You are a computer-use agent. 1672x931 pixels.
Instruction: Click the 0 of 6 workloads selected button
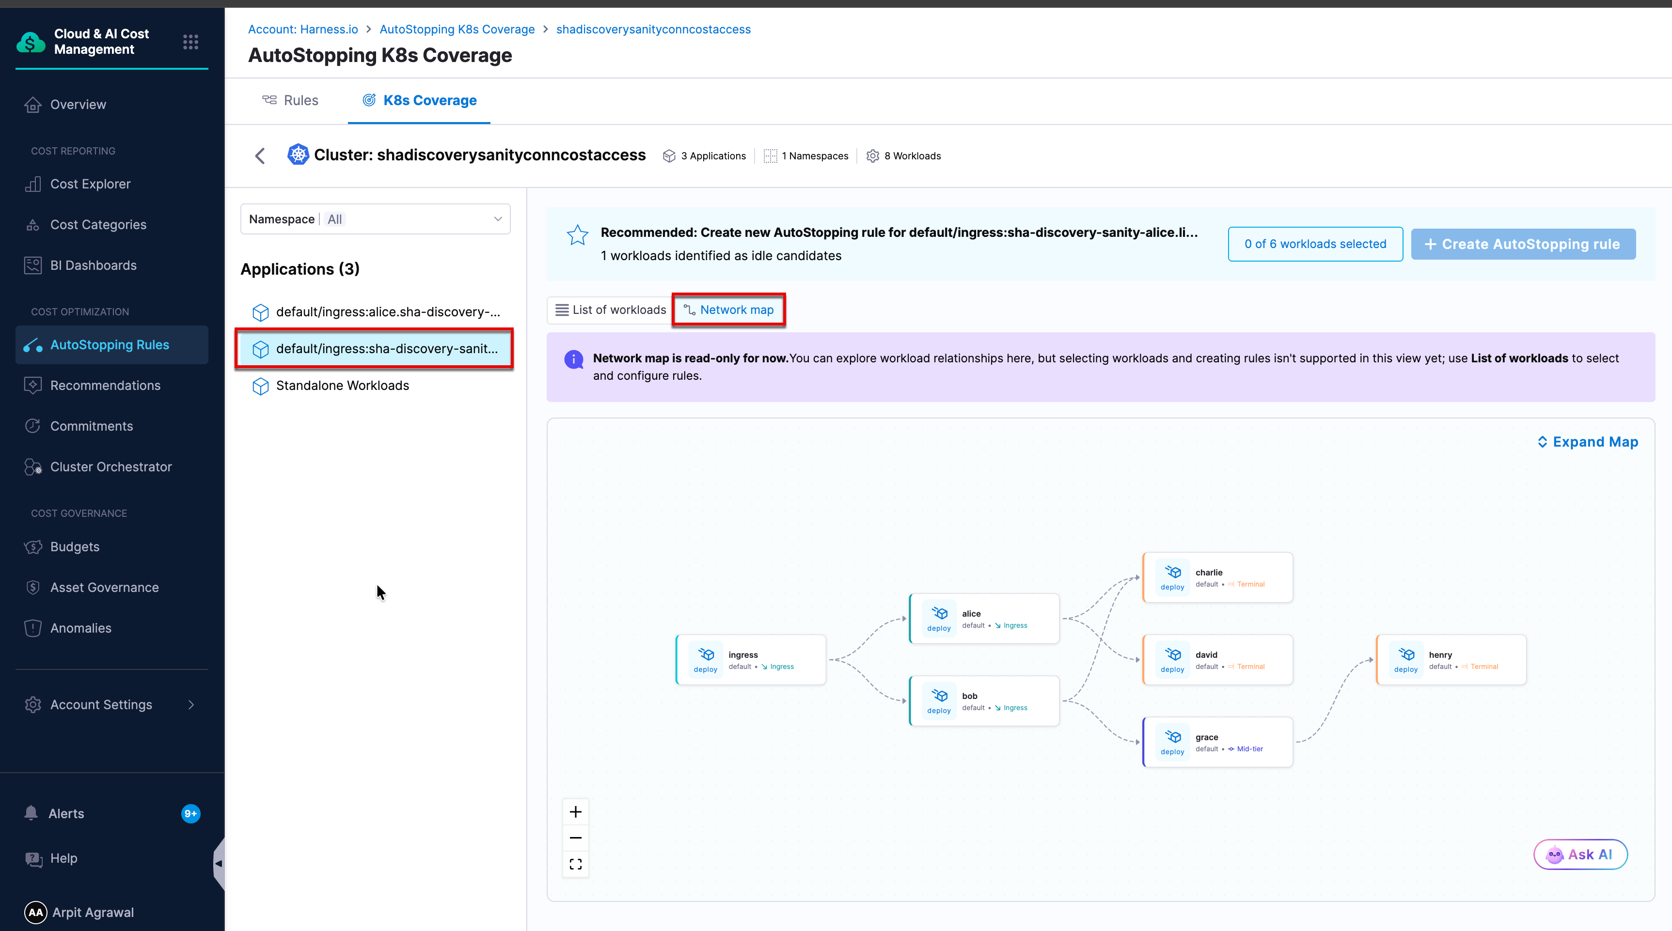pyautogui.click(x=1315, y=244)
